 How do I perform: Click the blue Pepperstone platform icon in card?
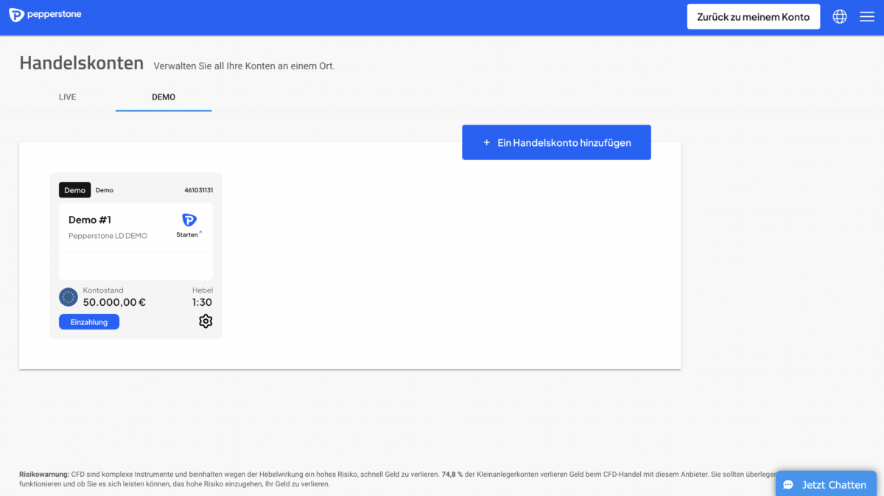[x=189, y=220]
